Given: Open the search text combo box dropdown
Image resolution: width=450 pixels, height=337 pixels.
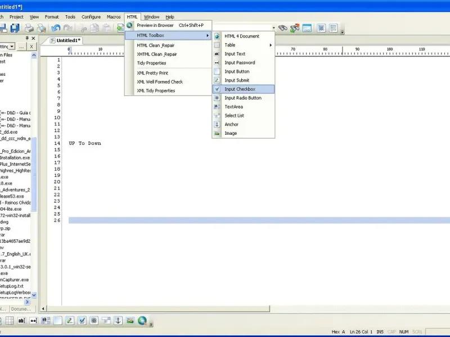Looking at the screenshot, I should tap(273, 28).
